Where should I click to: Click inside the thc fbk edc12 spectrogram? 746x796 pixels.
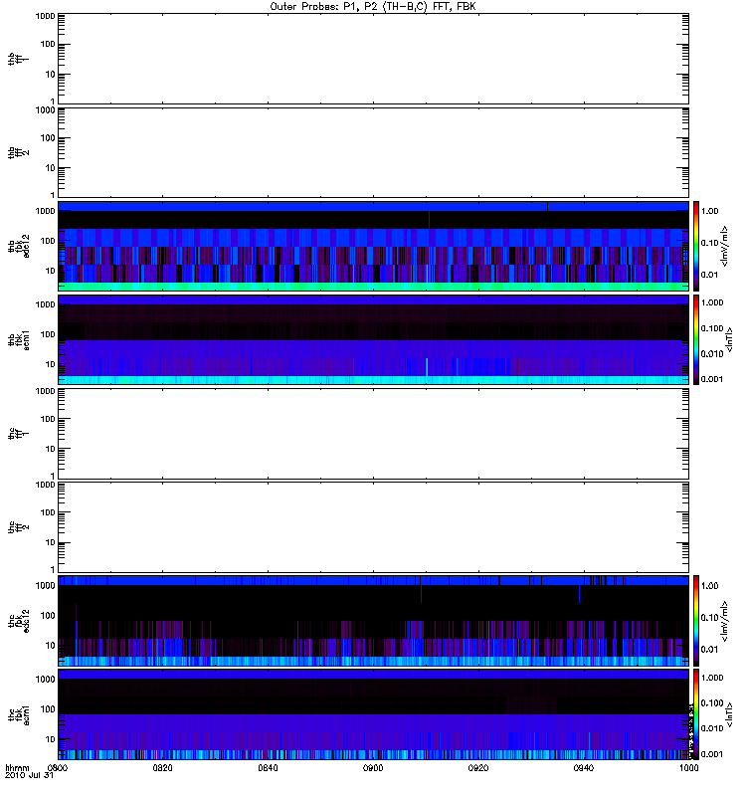pyautogui.click(x=373, y=620)
